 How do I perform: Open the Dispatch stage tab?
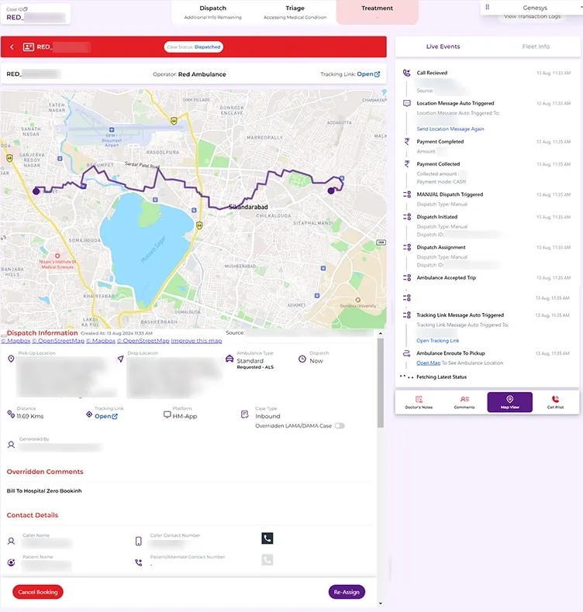pyautogui.click(x=213, y=12)
